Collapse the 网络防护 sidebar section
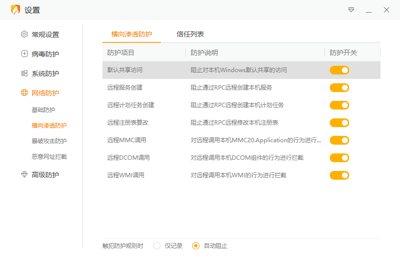This screenshot has width=400, height=263. 45,93
